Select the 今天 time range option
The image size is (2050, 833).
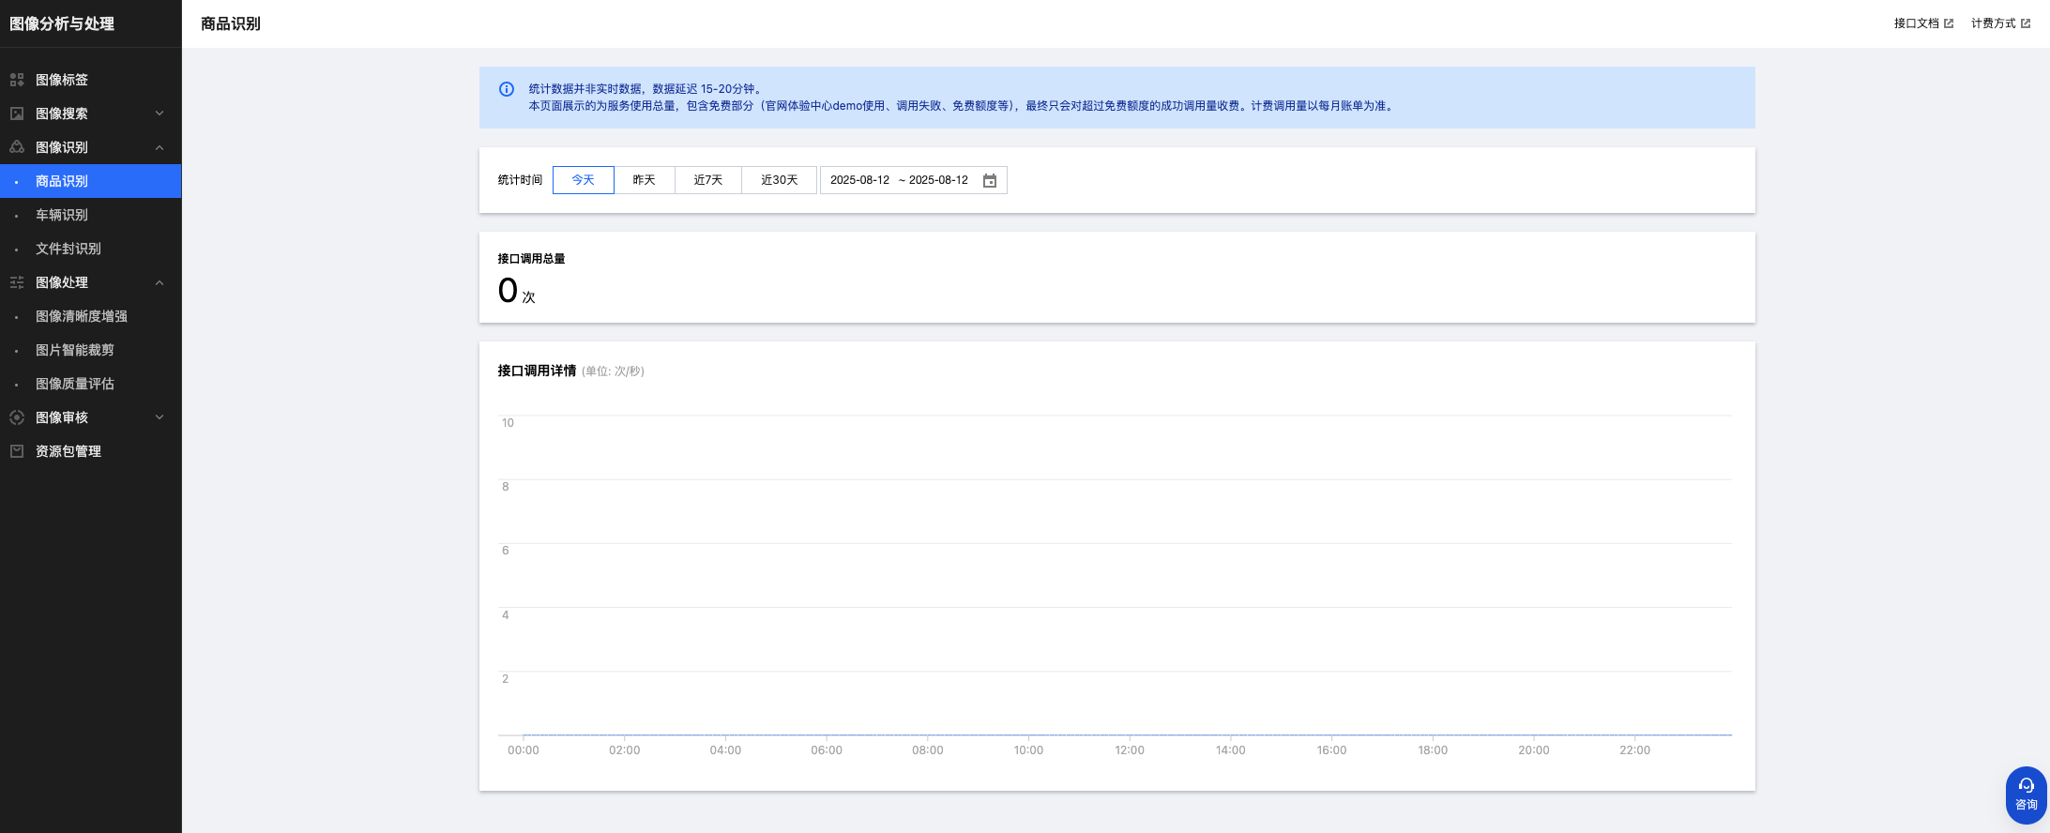tap(583, 180)
